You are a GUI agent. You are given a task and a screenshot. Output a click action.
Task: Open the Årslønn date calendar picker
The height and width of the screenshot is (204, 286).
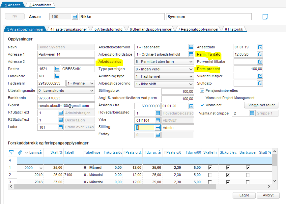coord(191,106)
